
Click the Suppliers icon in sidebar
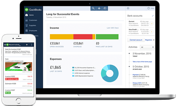tap(27, 25)
